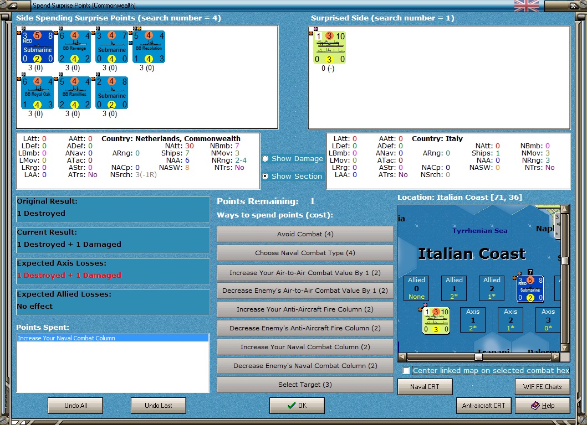This screenshot has height=425, width=587.
Task: Select Increase Your Naval Combat Column in Points Spent list
Action: 113,338
